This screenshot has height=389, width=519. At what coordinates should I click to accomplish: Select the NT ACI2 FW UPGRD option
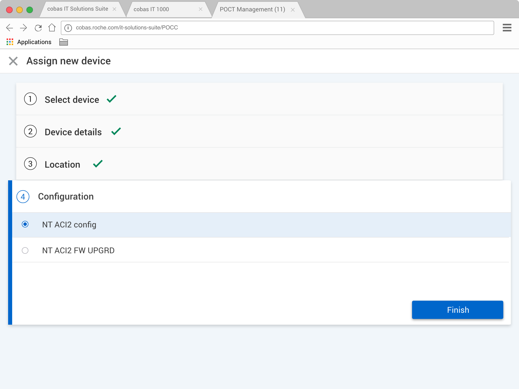click(25, 250)
